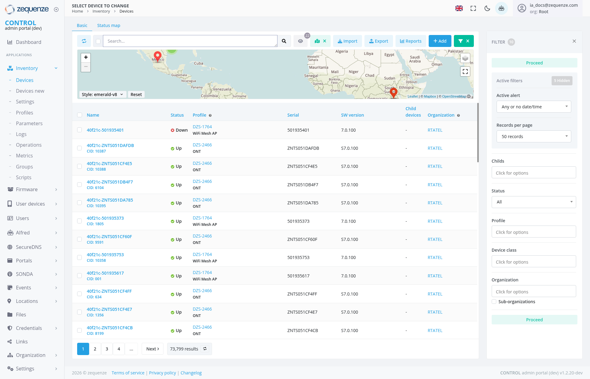Open the map layers control
The height and width of the screenshot is (379, 590).
465,58
